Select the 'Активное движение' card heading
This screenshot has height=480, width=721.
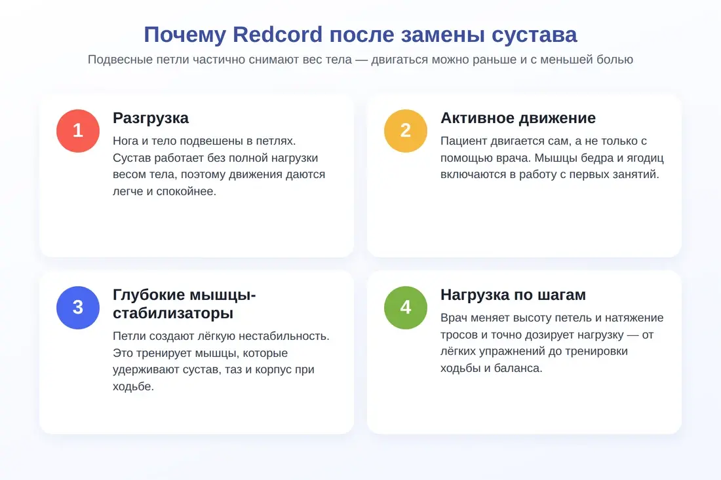pos(518,118)
